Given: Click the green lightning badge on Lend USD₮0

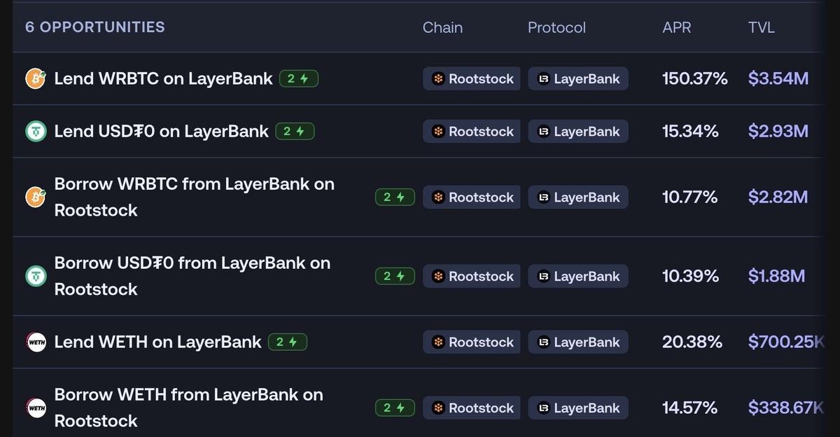Looking at the screenshot, I should [295, 131].
